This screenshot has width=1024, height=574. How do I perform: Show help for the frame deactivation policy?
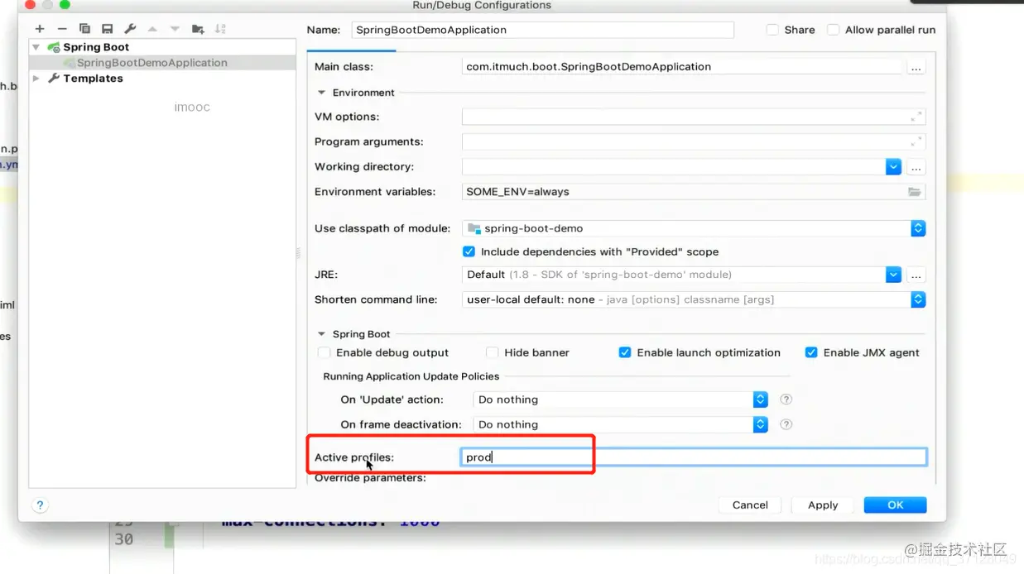pos(786,424)
